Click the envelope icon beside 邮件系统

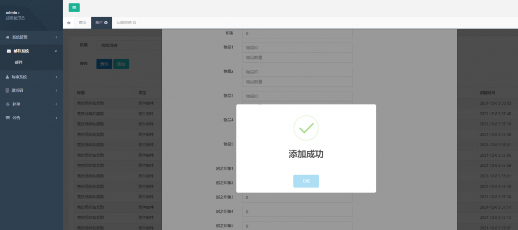tap(9, 51)
